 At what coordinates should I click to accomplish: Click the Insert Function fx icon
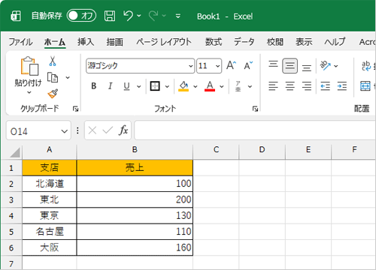click(123, 130)
